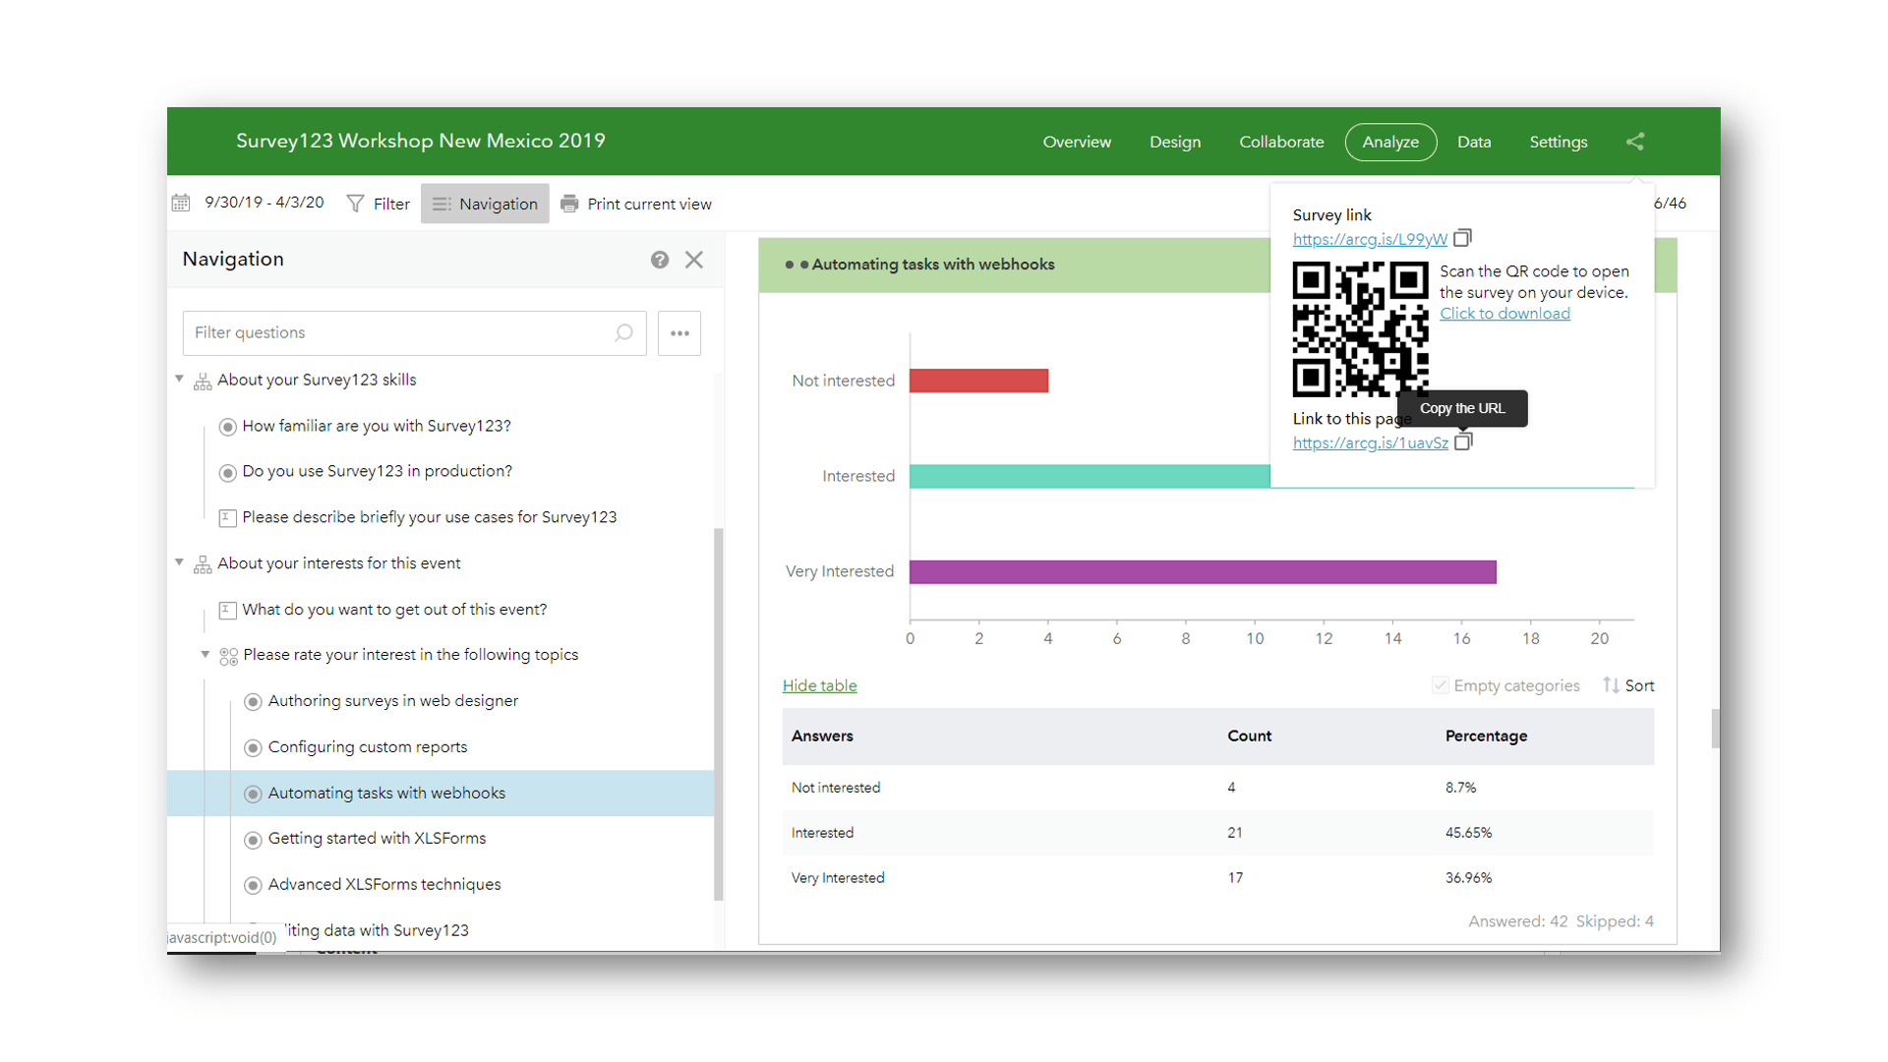Click text icon for What do you want
The image size is (1888, 1062).
pyautogui.click(x=227, y=610)
